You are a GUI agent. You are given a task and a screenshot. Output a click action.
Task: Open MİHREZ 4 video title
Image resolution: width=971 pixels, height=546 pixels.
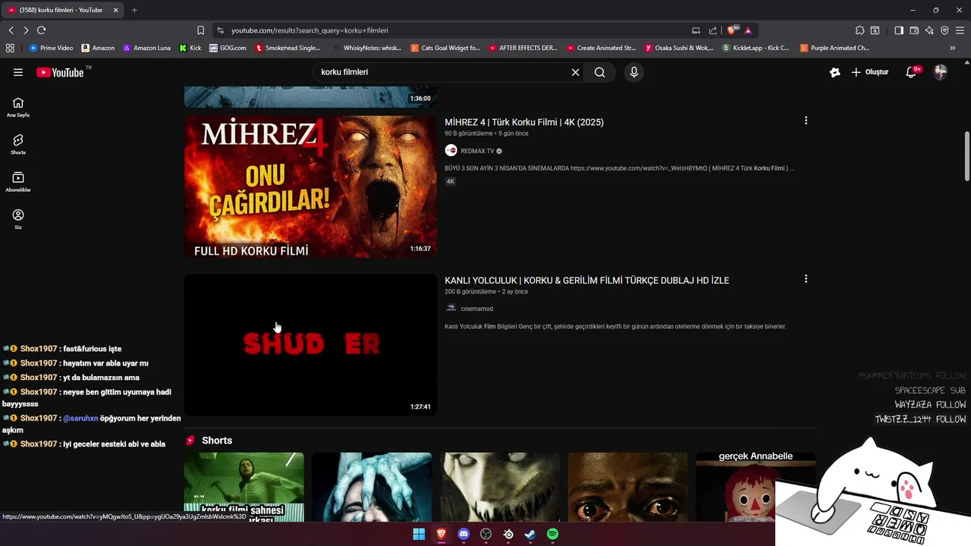tap(524, 122)
